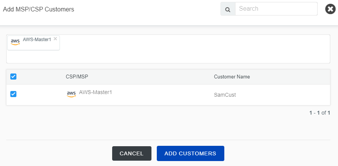Sort by the Customer Name column header
Image resolution: width=338 pixels, height=166 pixels.
pos(232,77)
